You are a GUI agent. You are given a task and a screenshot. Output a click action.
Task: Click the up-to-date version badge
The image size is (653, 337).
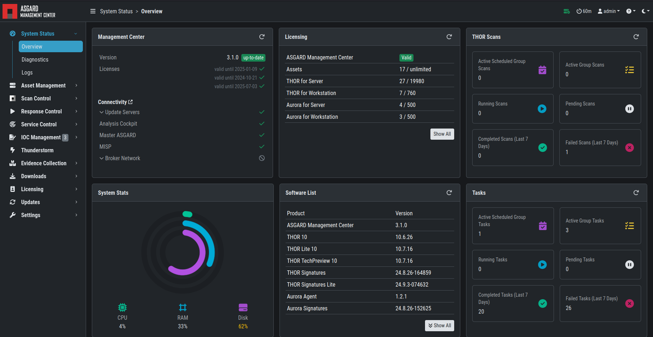(253, 58)
